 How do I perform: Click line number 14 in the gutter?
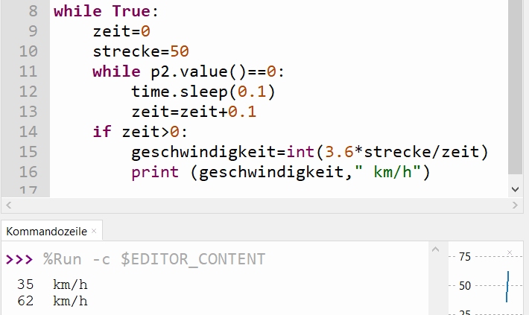[27, 132]
